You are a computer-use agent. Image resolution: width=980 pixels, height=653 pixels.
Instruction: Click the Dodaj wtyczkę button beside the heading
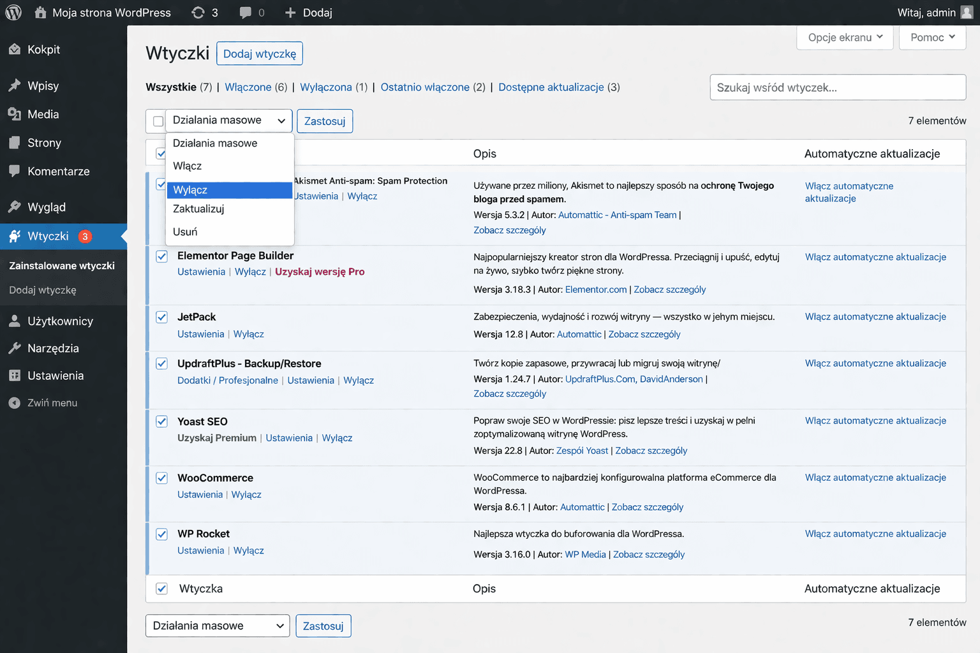(x=260, y=54)
